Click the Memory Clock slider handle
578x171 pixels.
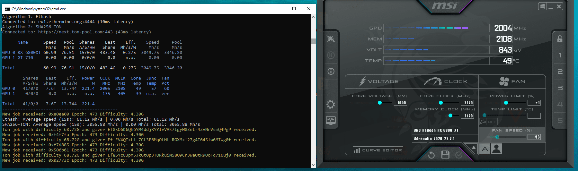[450, 115]
